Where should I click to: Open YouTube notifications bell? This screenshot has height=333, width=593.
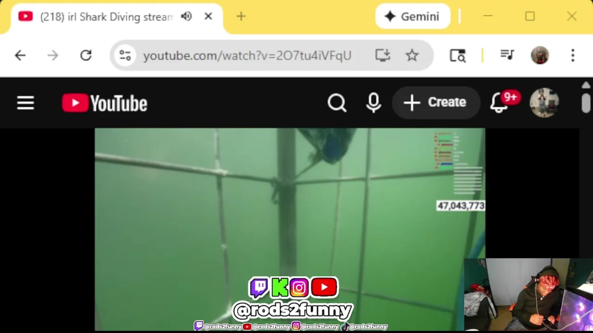click(x=499, y=103)
